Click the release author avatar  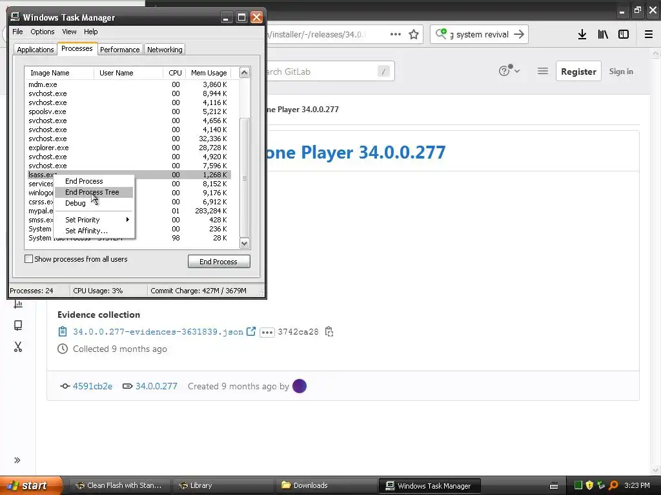tap(300, 386)
